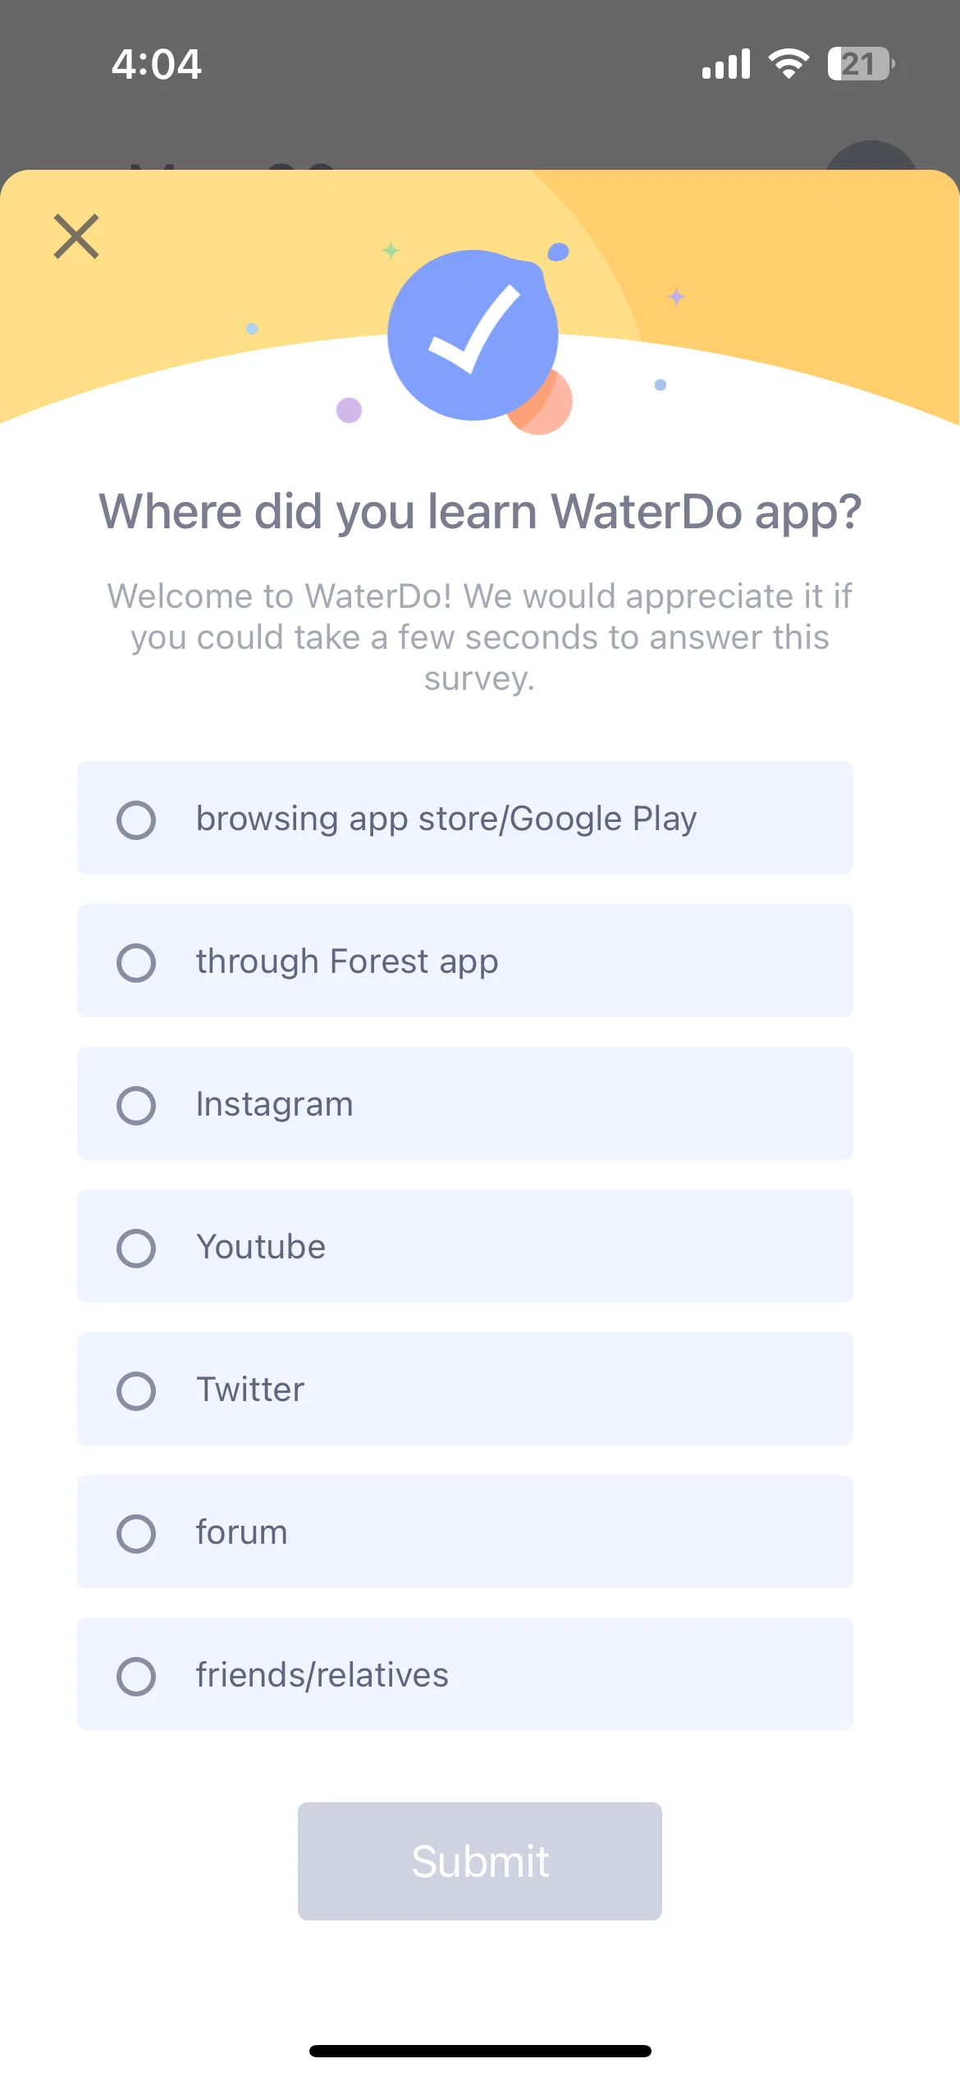The image size is (960, 2077).
Task: Tap the Youtube option label text
Action: 261,1247
